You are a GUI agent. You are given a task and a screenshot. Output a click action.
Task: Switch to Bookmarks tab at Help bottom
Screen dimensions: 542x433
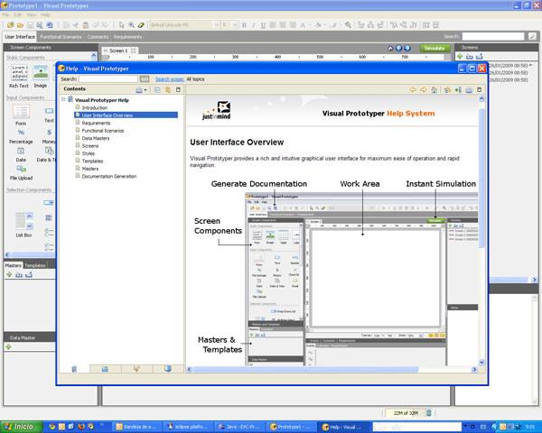(x=168, y=369)
